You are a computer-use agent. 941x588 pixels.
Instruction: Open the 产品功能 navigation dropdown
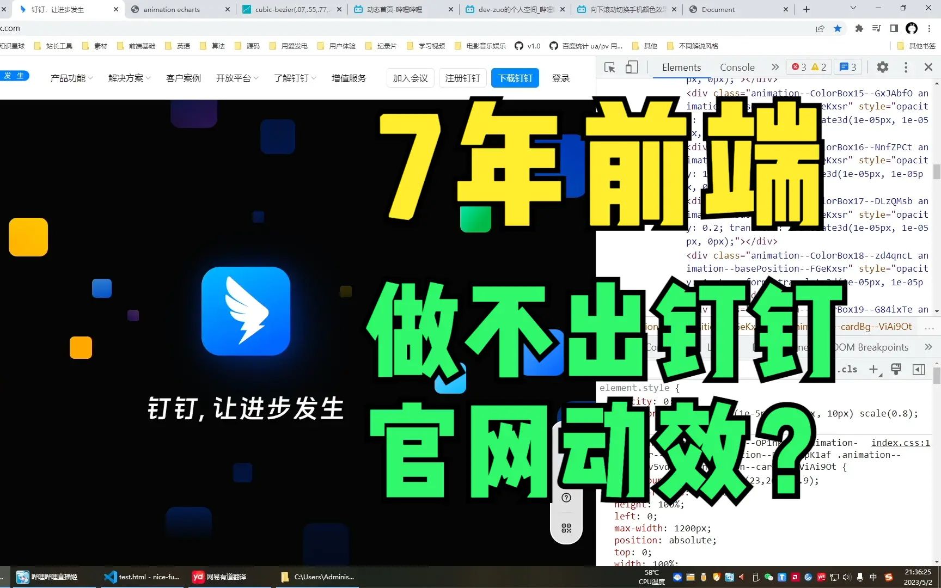pyautogui.click(x=71, y=78)
